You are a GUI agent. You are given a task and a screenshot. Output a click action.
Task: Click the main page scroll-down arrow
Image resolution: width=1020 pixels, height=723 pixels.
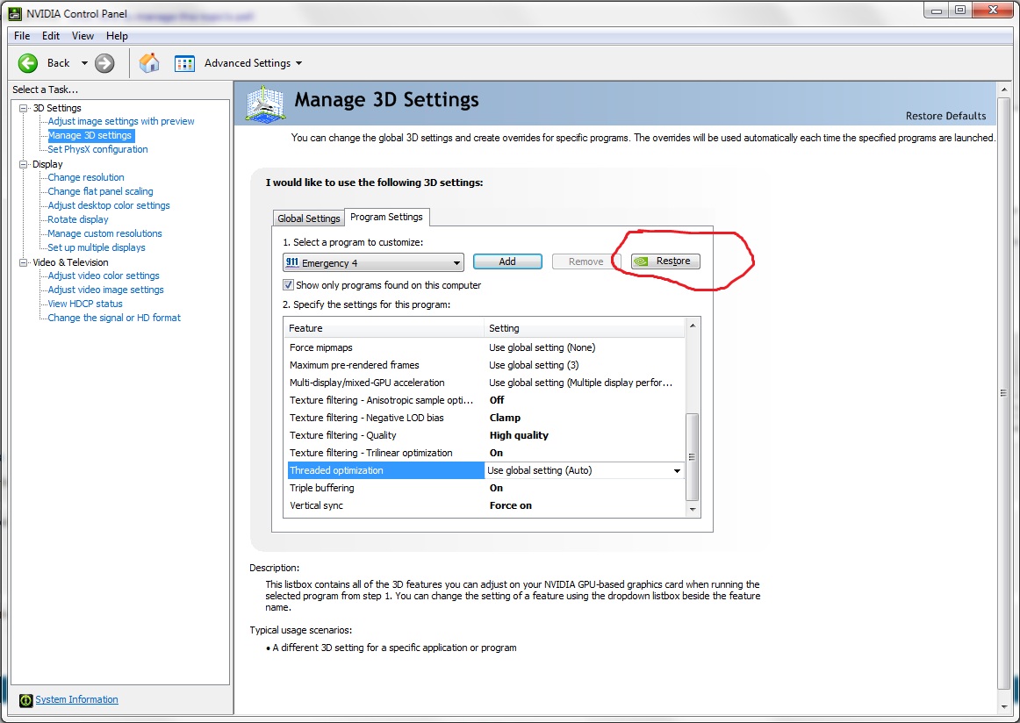point(1003,706)
